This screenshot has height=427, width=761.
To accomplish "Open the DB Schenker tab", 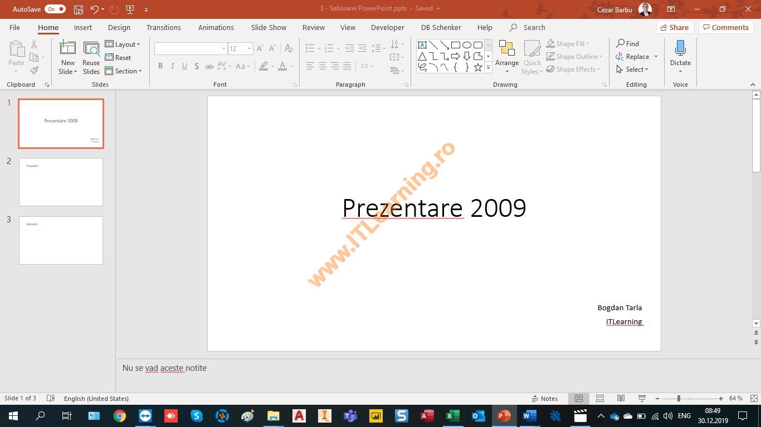I will click(x=441, y=27).
